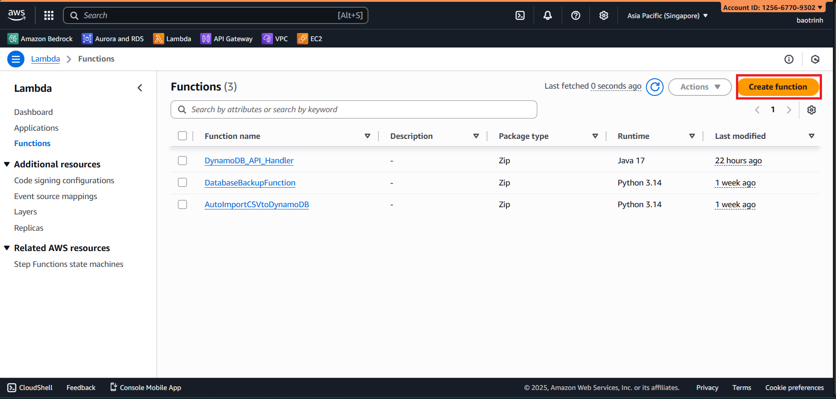Open the API Gateway shortcut
Screen dimensions: 836x399
click(x=227, y=39)
